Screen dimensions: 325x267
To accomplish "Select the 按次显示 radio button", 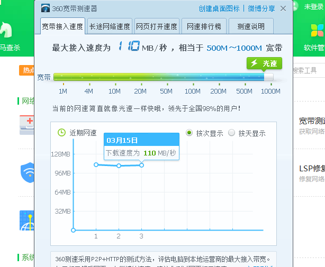I will pos(189,133).
